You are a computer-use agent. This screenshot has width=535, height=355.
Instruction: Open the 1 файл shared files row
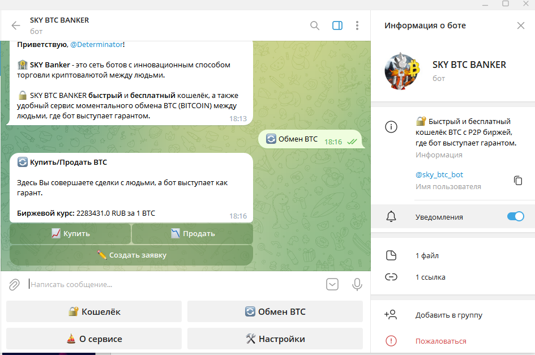tap(453, 256)
